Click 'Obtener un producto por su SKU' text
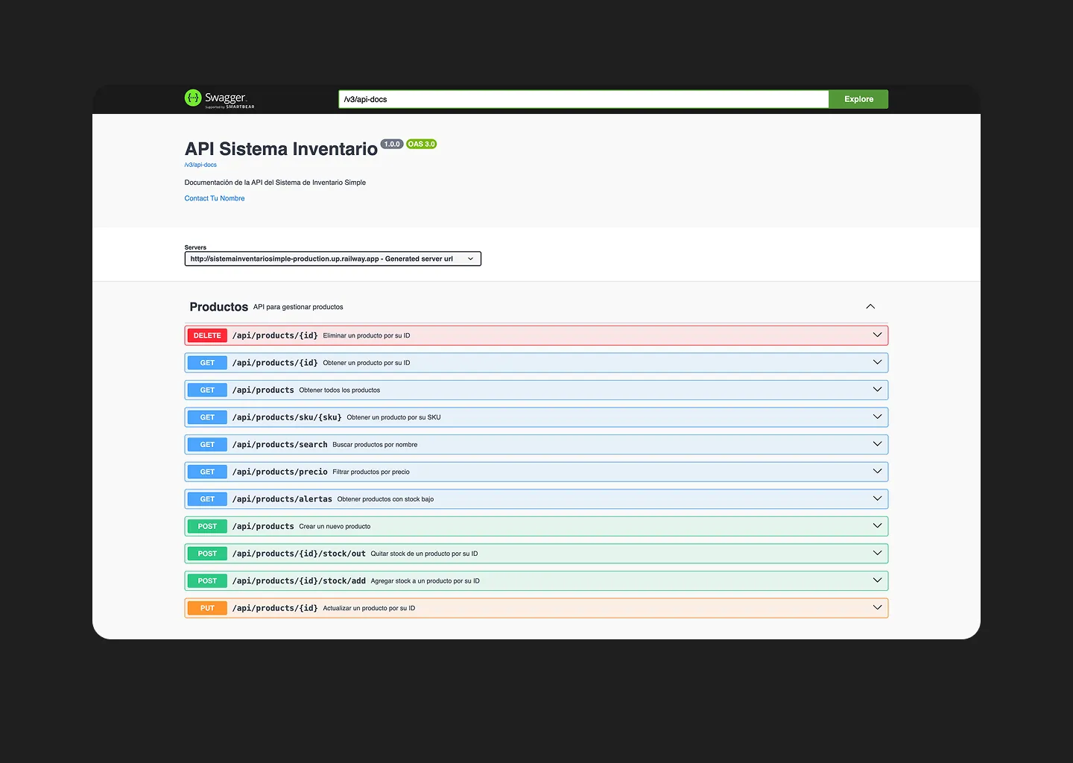The width and height of the screenshot is (1073, 763). [393, 417]
